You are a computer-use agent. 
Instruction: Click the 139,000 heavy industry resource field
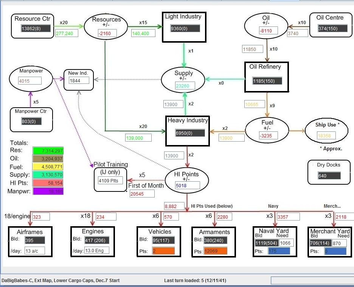[x=138, y=138]
